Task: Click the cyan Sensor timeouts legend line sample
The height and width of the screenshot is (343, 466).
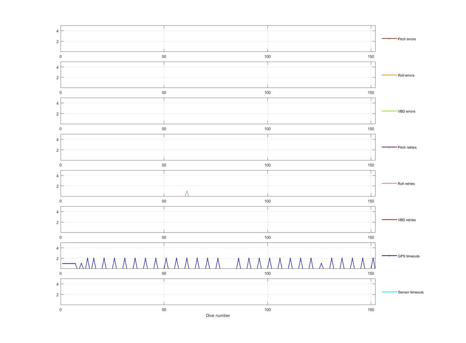Action: [x=389, y=292]
